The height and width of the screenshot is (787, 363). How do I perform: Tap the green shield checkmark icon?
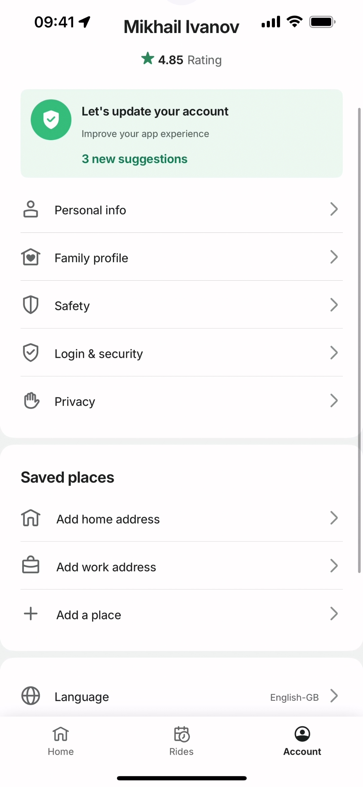pos(51,120)
